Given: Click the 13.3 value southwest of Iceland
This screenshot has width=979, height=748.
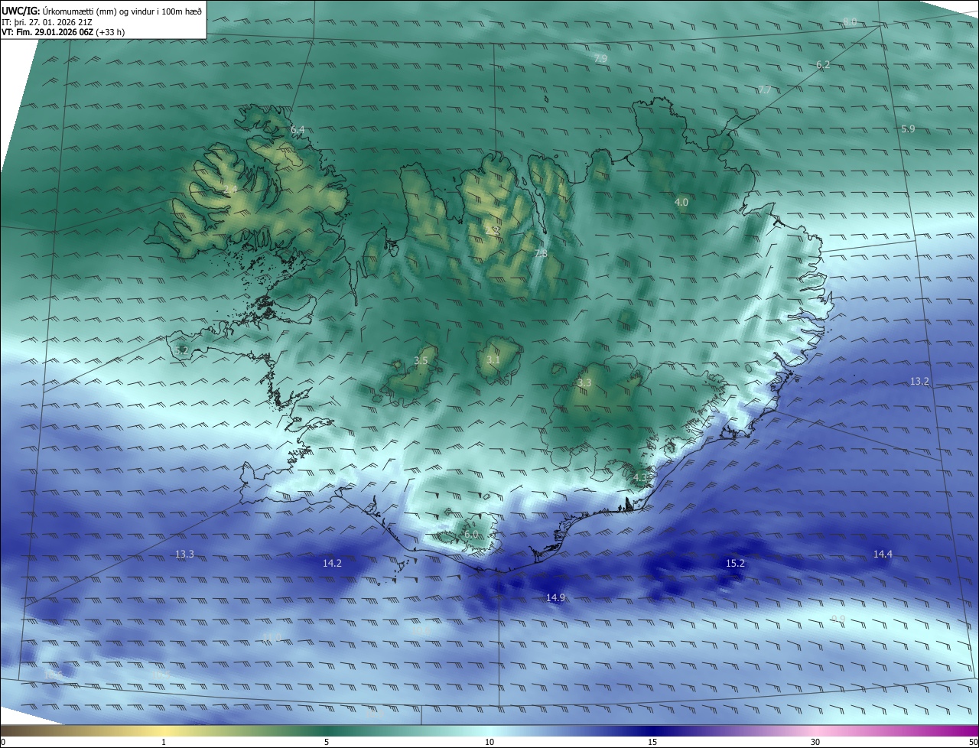Looking at the screenshot, I should point(184,554).
